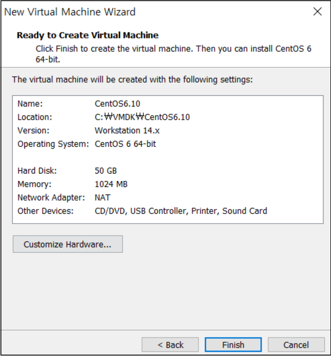Click the Hard Disk: label
Image resolution: width=331 pixels, height=356 pixels.
pos(37,171)
